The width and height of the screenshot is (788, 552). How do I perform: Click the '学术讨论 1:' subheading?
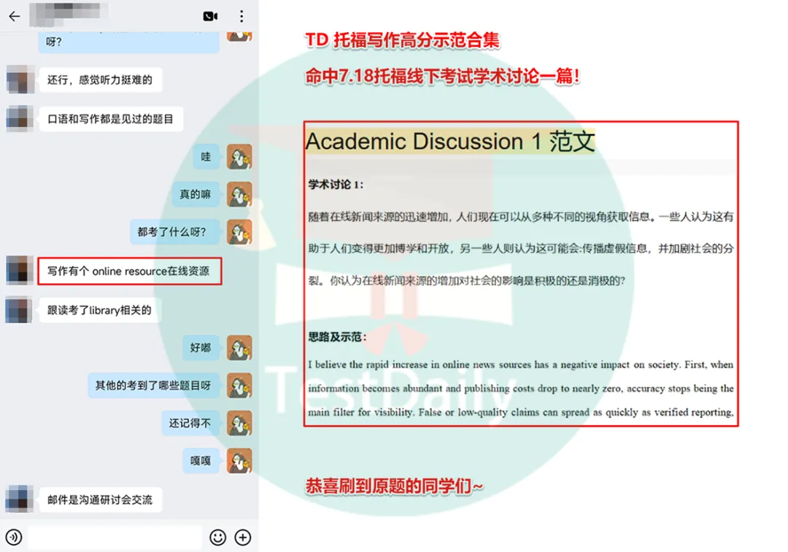336,185
